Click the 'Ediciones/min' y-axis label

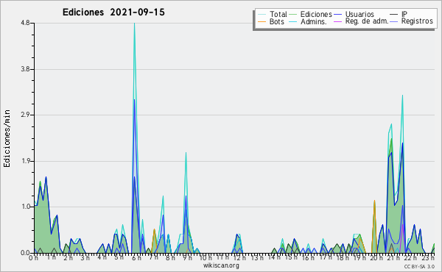[7, 138]
